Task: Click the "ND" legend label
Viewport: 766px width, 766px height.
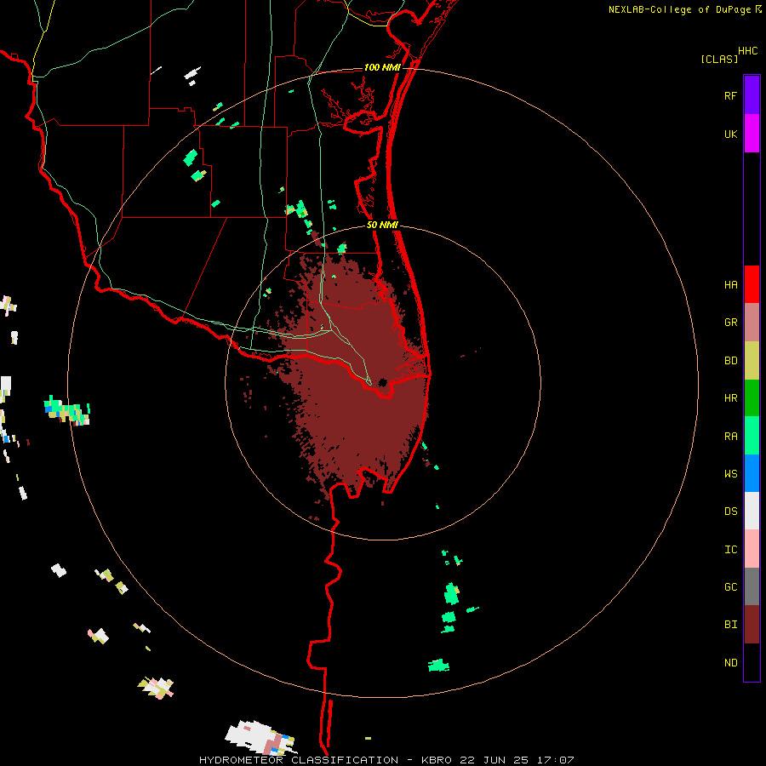Action: pyautogui.click(x=730, y=663)
